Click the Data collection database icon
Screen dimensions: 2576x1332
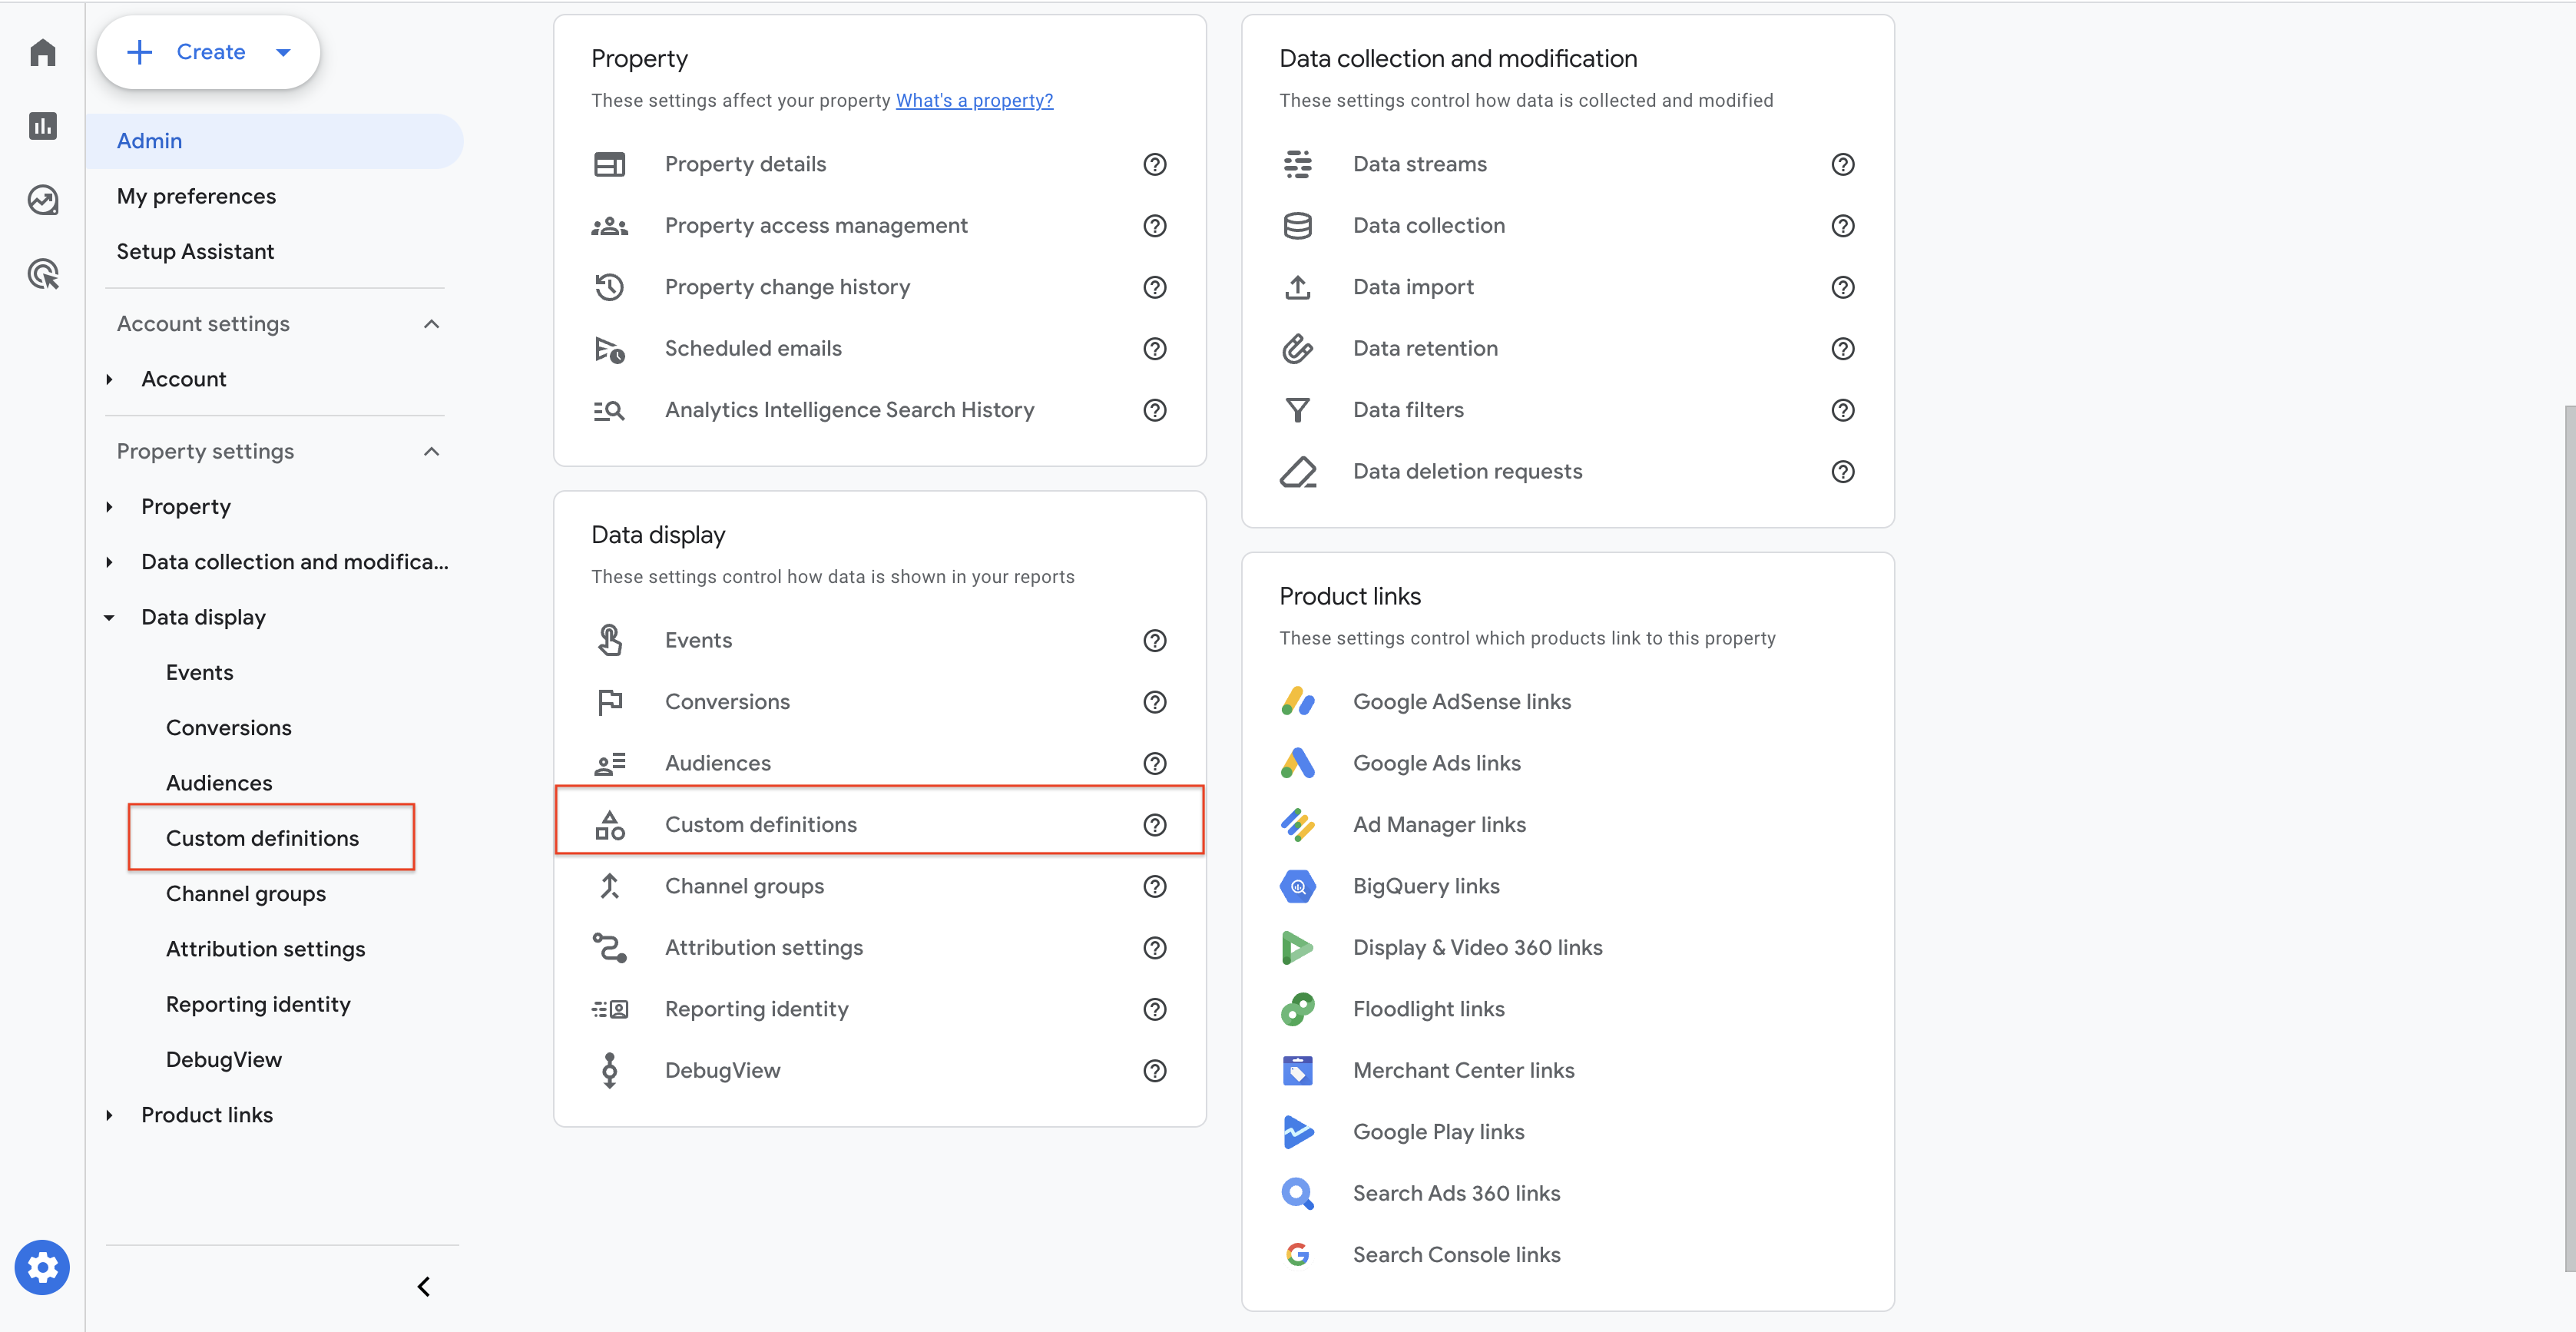(1297, 226)
